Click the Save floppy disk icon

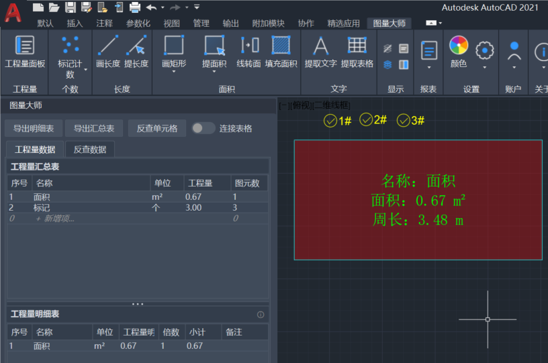coord(71,7)
